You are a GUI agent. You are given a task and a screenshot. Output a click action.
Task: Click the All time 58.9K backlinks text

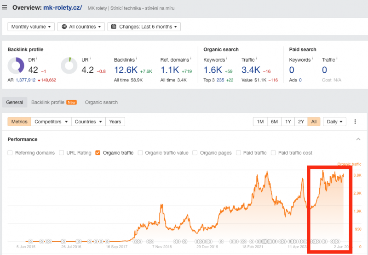coord(128,80)
